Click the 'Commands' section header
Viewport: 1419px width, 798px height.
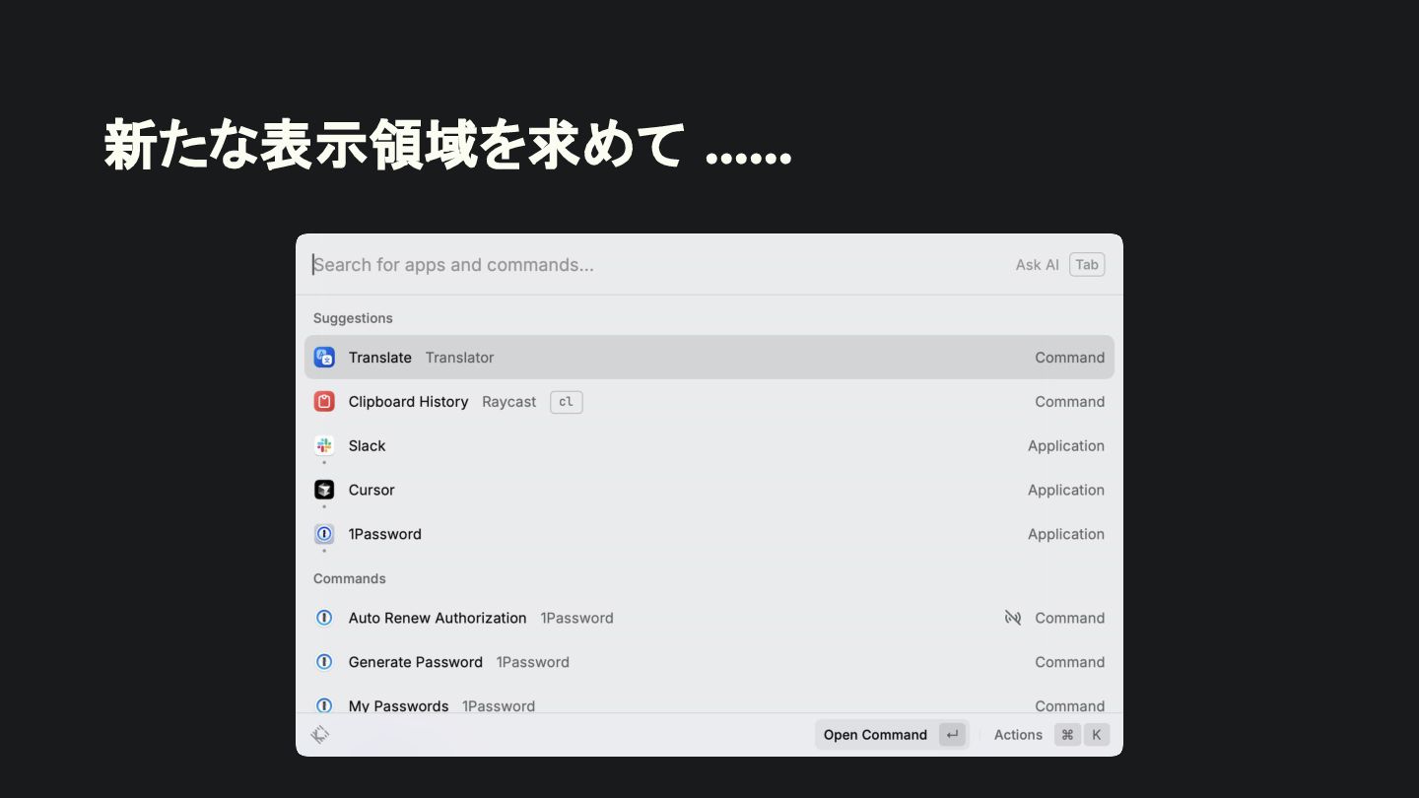coord(350,578)
